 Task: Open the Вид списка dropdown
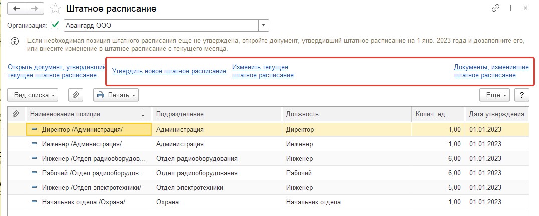click(x=33, y=95)
